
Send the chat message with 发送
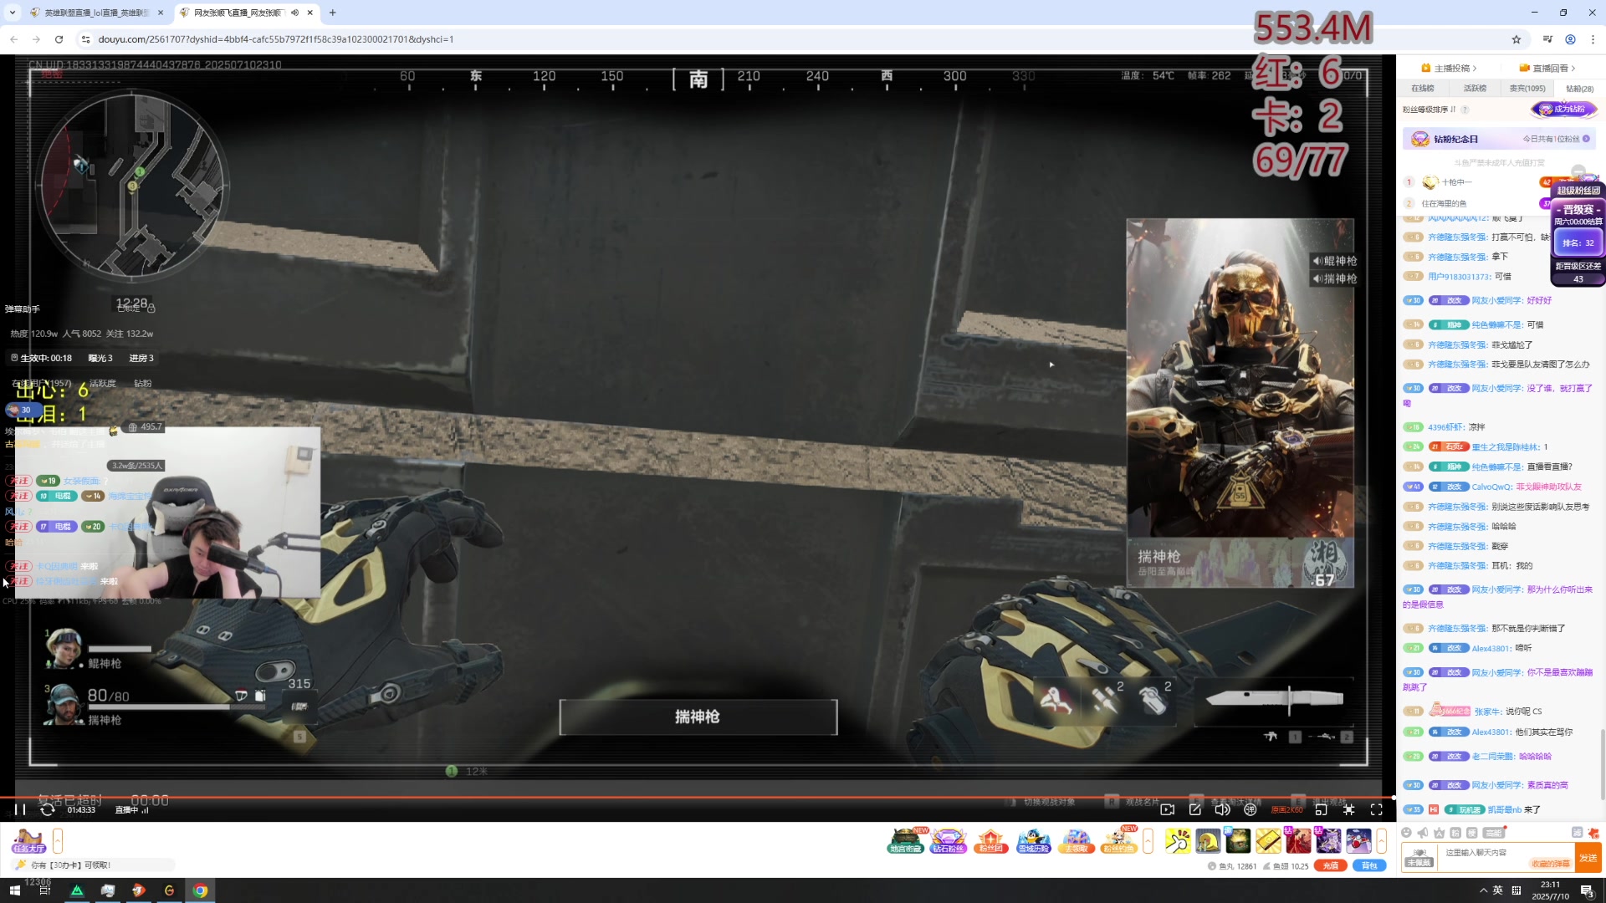(1588, 859)
